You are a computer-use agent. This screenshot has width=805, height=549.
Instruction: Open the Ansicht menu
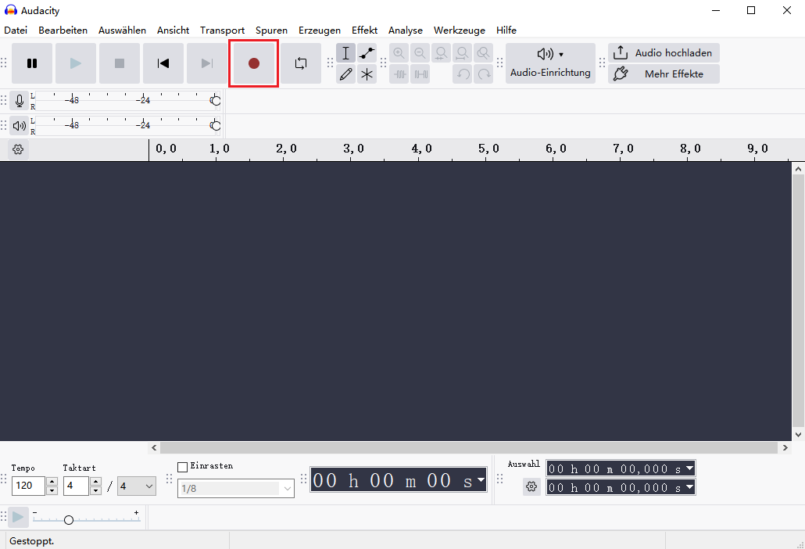point(173,30)
